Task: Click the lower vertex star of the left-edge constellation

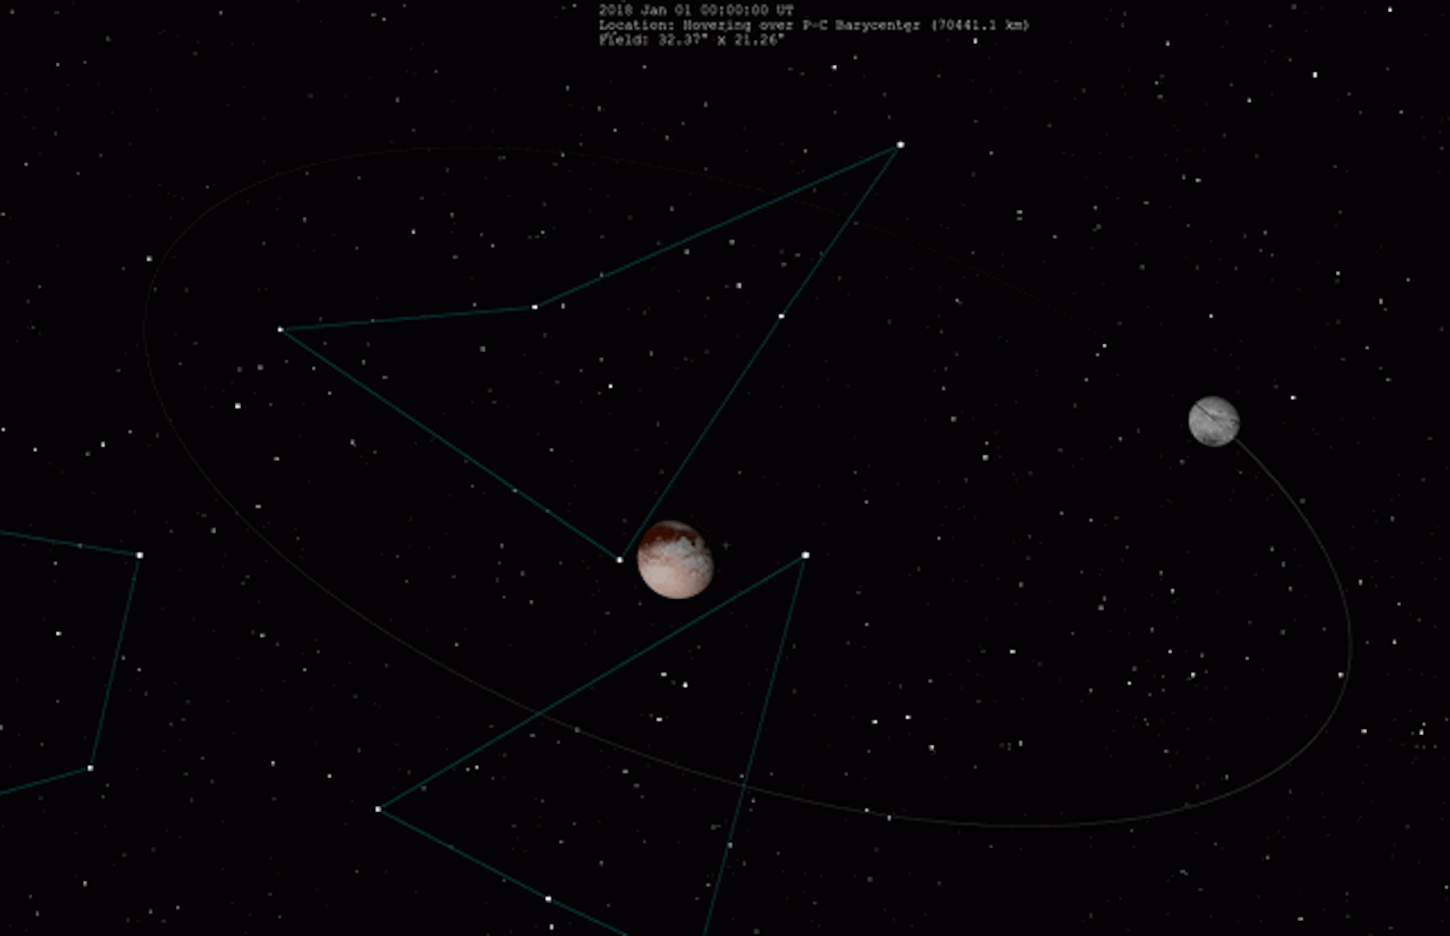Action: (x=91, y=768)
